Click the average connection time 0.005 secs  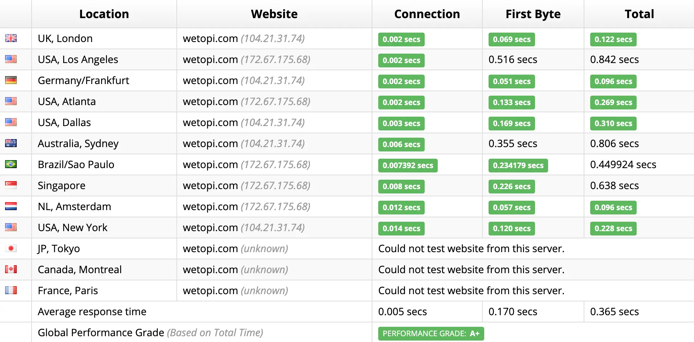click(x=403, y=312)
